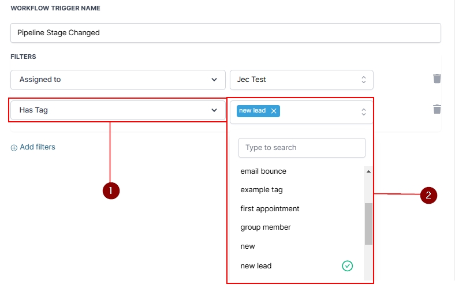Select the group member tag

pos(266,227)
